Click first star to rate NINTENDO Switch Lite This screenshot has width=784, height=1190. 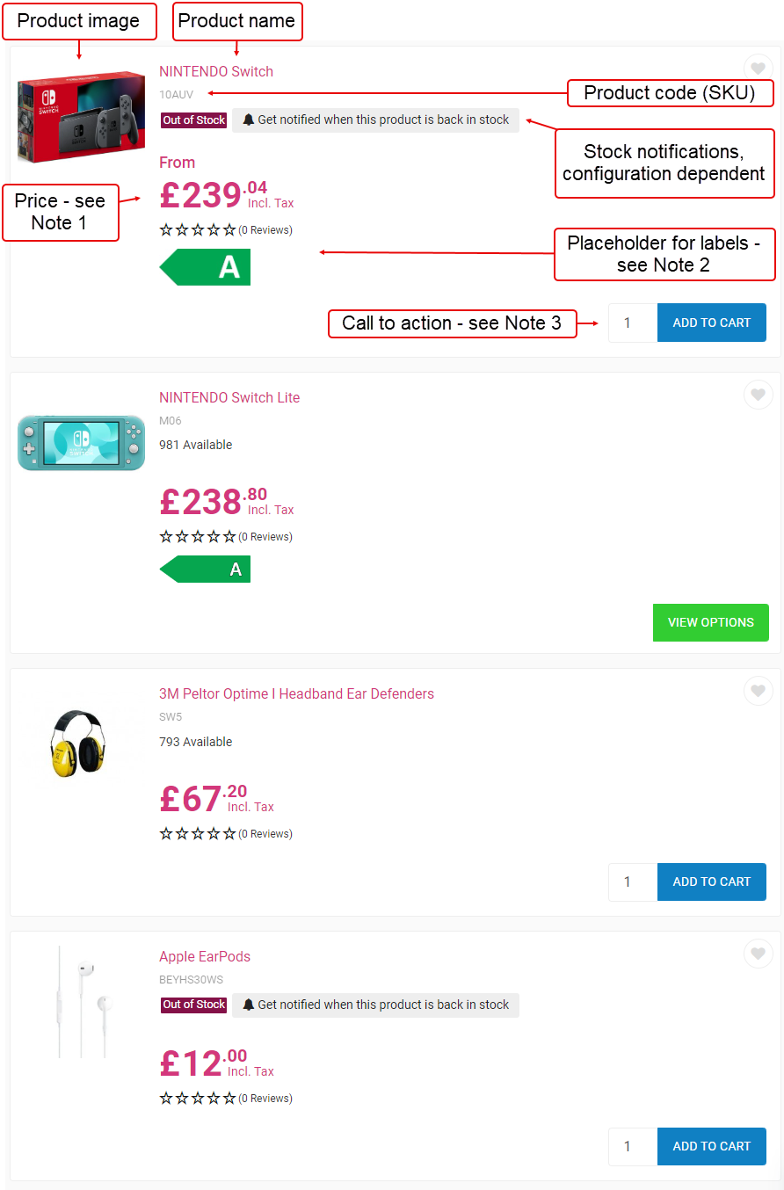pyautogui.click(x=164, y=536)
